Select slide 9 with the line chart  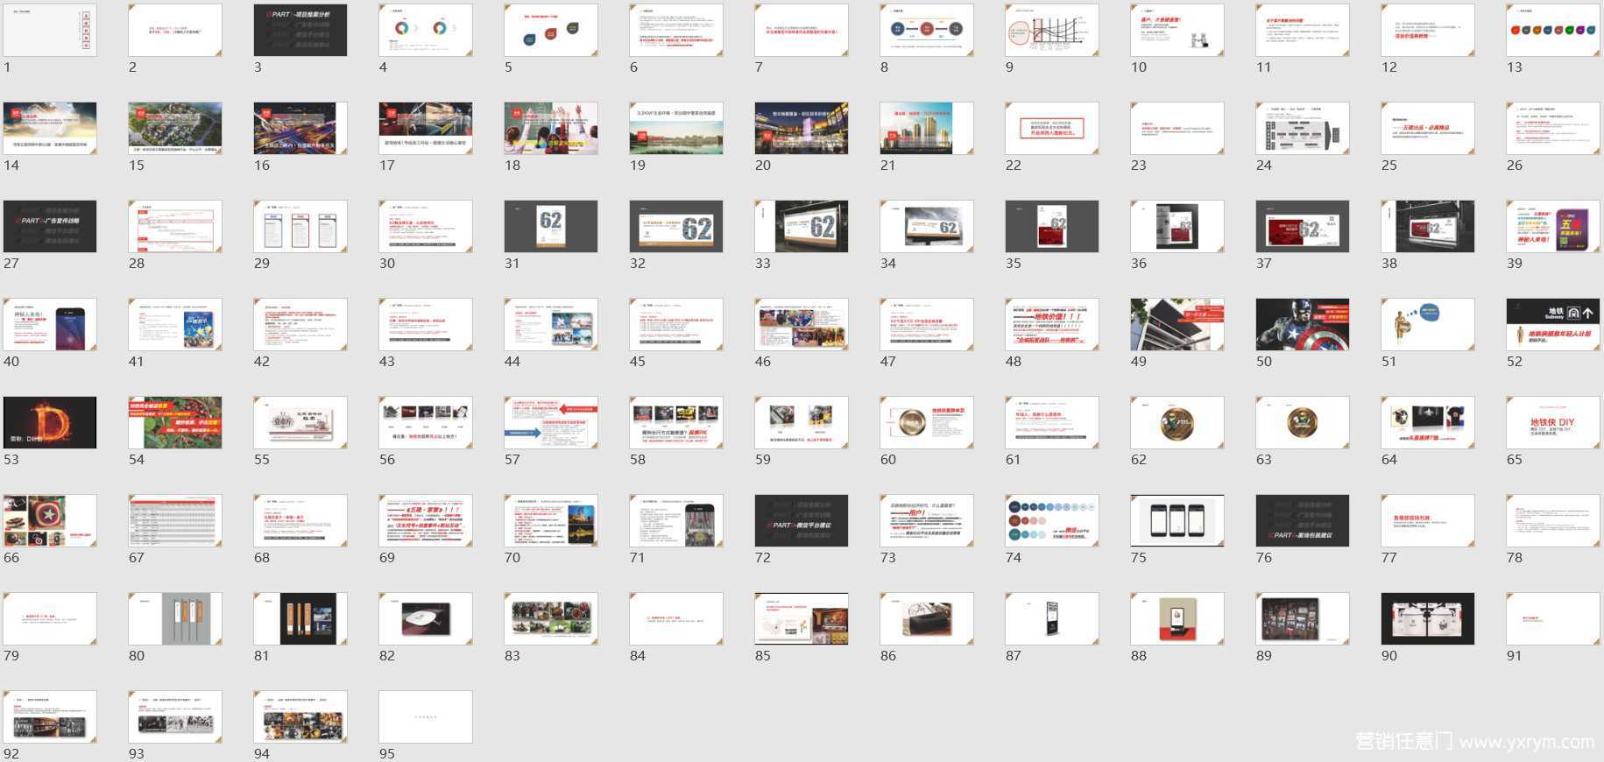coord(1051,31)
